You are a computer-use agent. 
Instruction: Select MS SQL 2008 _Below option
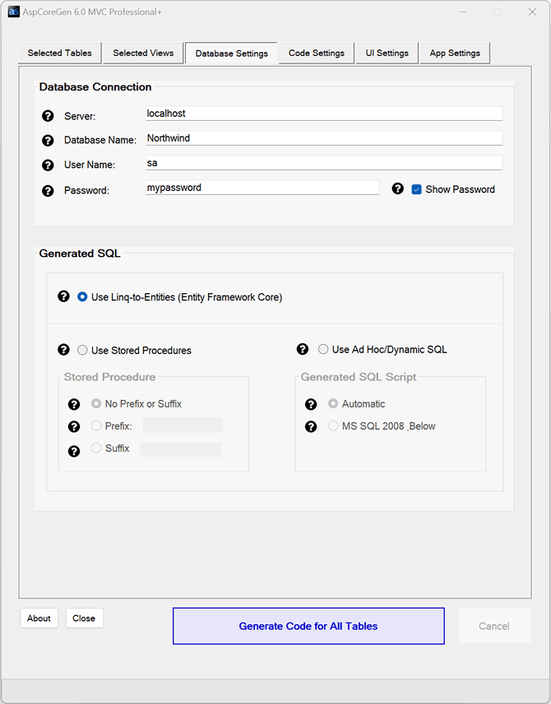click(x=333, y=426)
